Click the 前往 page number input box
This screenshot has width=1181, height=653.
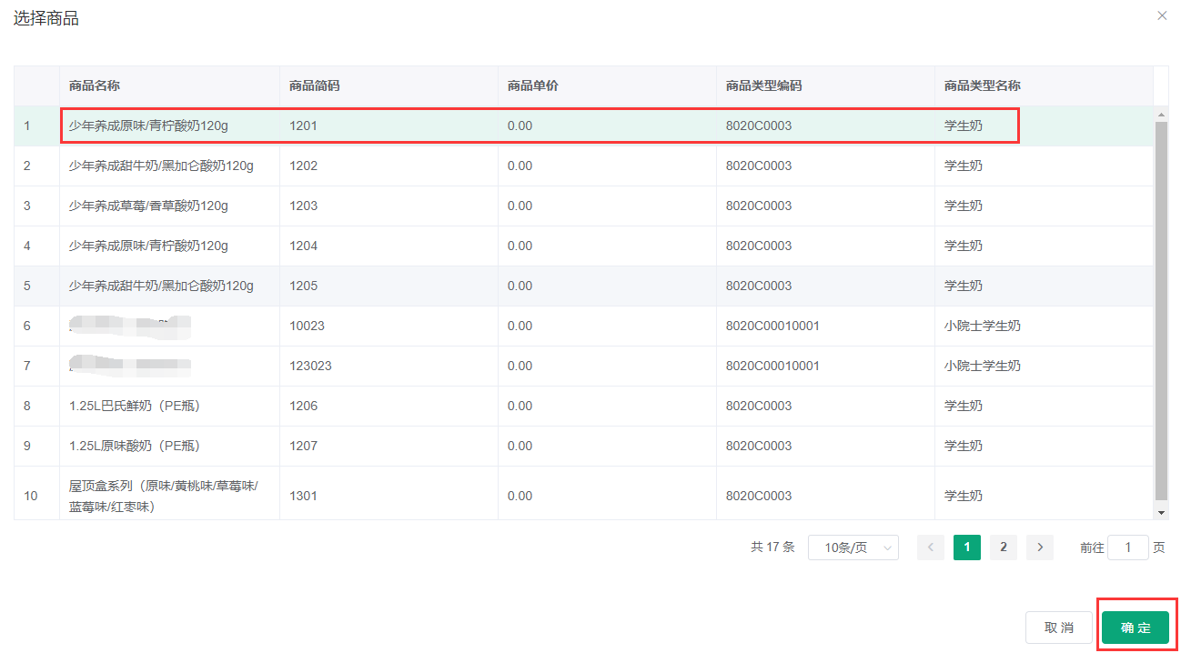tap(1128, 547)
